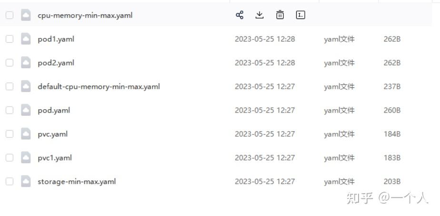Click the file icon beside pvc.yaml

click(x=26, y=134)
